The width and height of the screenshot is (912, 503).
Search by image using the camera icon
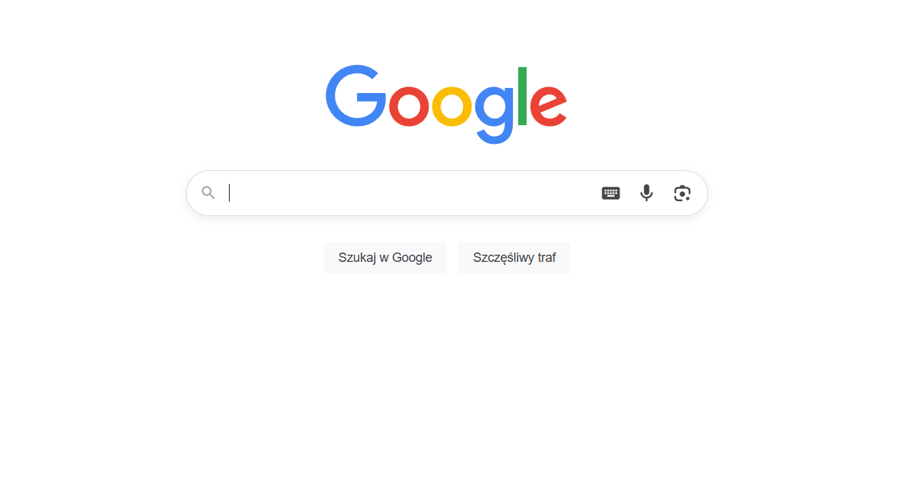coord(682,193)
